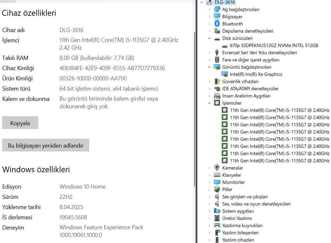Click the İnsan Arabirim Aygıtları icon

(217, 96)
